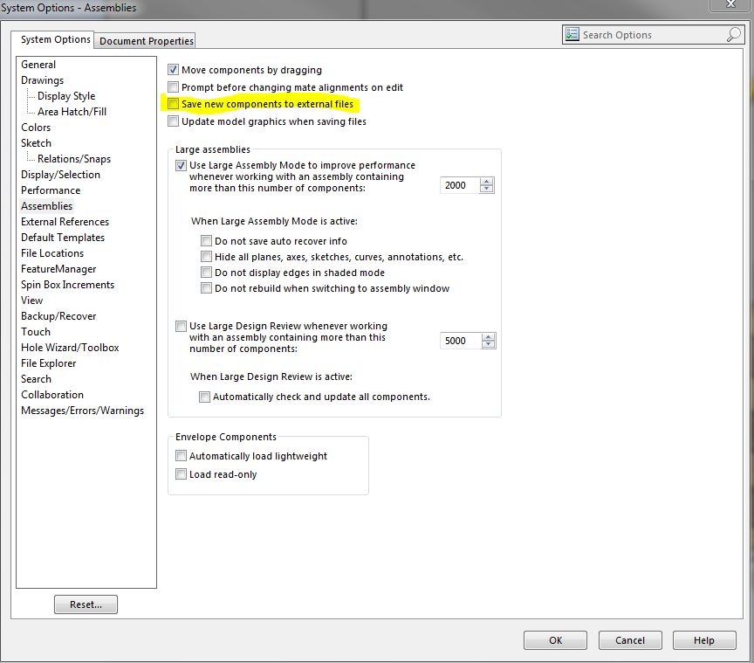This screenshot has height=663, width=754.
Task: Toggle Use Large Design Review checkbox
Action: click(181, 327)
